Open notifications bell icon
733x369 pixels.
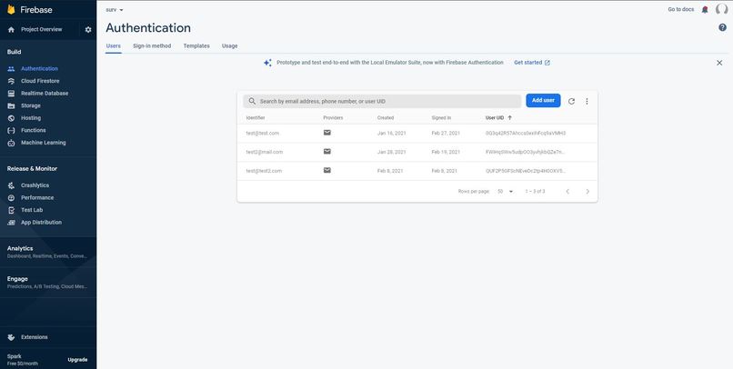705,9
